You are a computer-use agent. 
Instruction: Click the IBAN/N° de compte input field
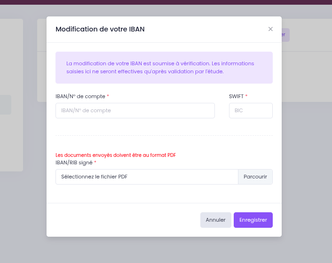135,110
